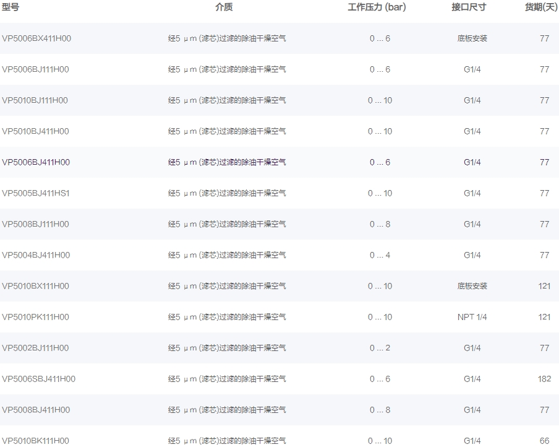Click the 介质 description in VP5006BX411H00 row
Screen dimensions: 559x447
(227, 38)
